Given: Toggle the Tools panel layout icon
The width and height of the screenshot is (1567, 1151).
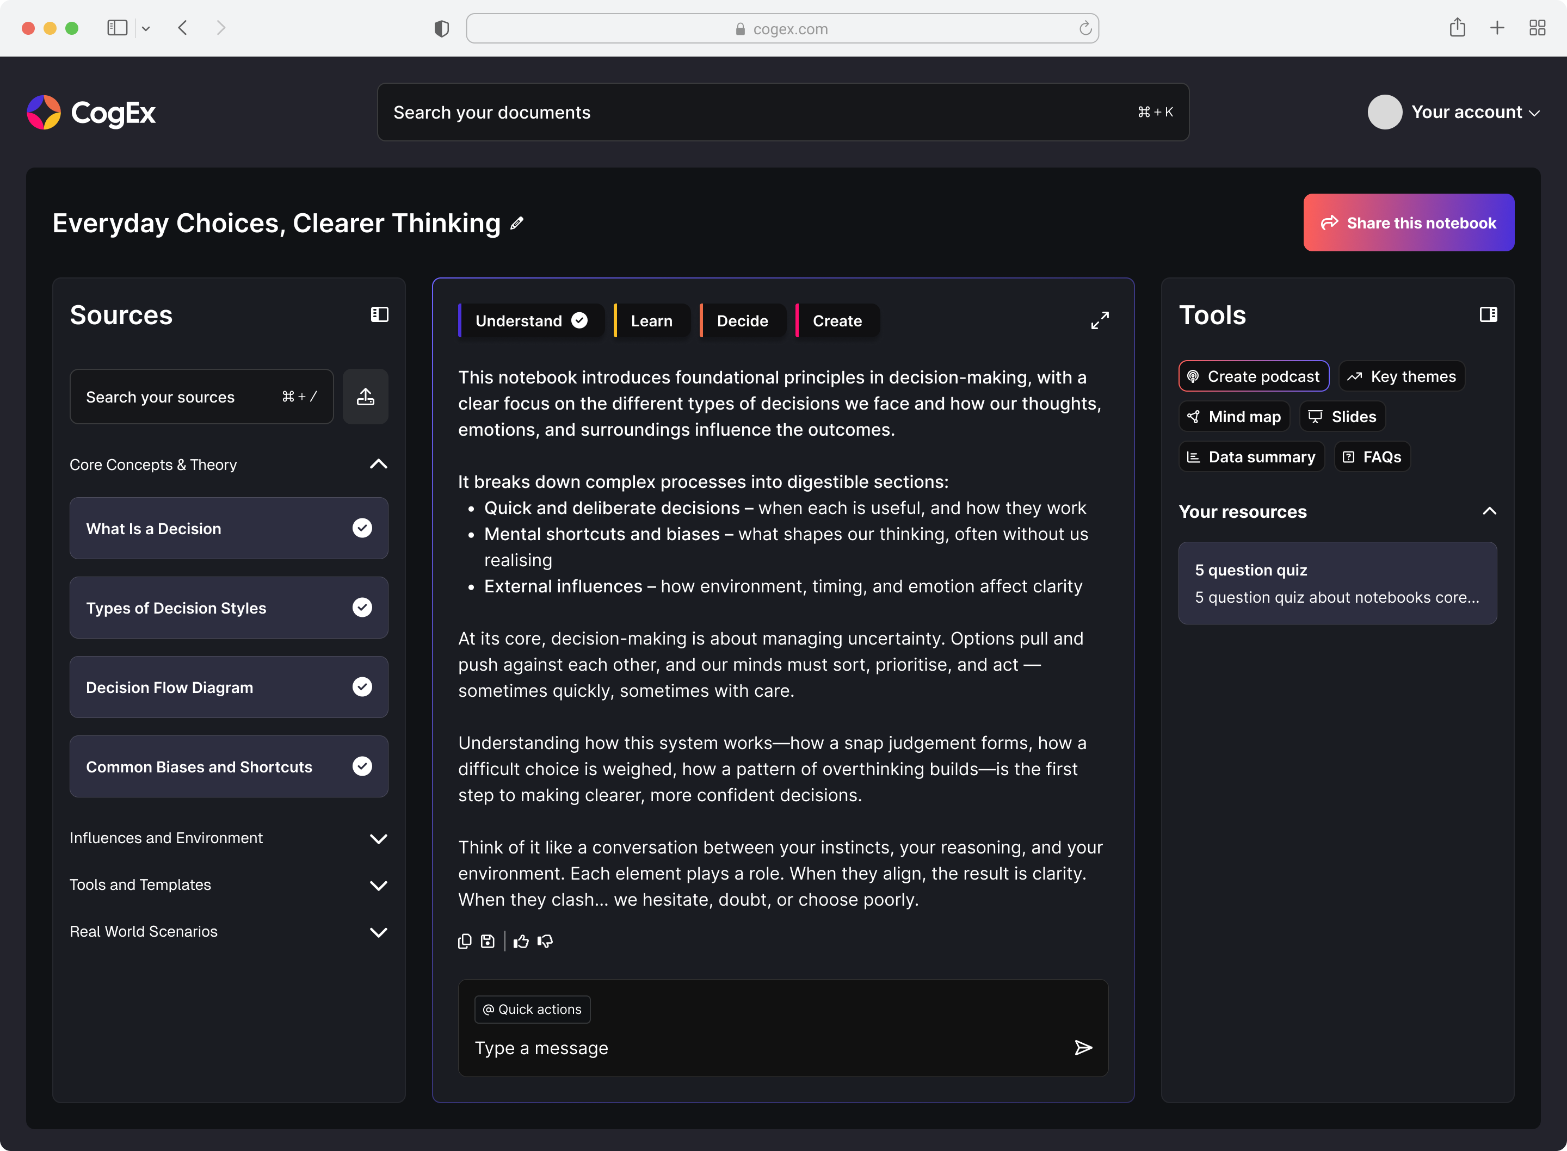Looking at the screenshot, I should click(x=1488, y=314).
